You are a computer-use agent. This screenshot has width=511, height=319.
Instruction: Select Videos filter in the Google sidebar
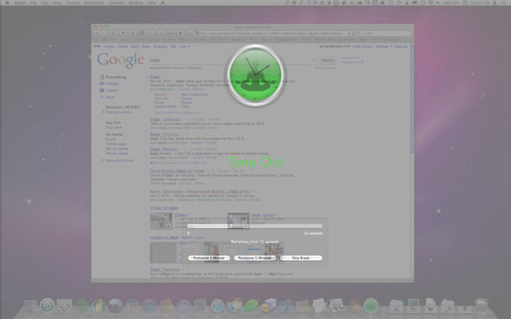pyautogui.click(x=111, y=91)
